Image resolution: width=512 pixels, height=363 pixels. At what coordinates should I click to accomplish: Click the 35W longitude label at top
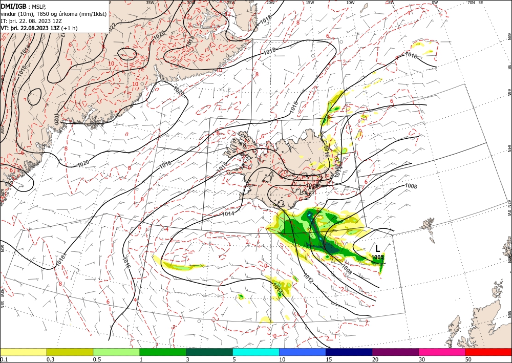click(150, 2)
